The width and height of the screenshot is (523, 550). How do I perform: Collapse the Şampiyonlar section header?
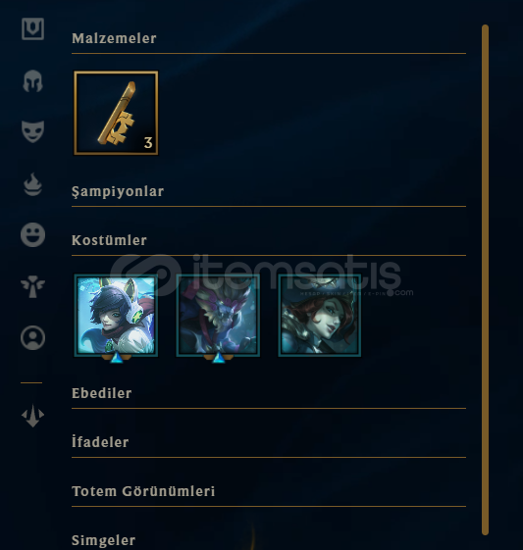[118, 191]
